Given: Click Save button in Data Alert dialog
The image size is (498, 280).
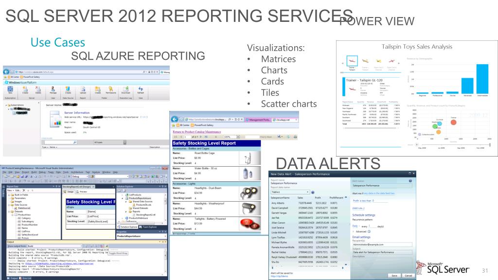Looking at the screenshot, I should [x=394, y=276].
